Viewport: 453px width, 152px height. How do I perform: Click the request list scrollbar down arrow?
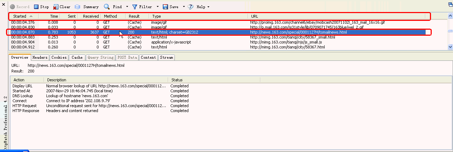[x=450, y=47]
